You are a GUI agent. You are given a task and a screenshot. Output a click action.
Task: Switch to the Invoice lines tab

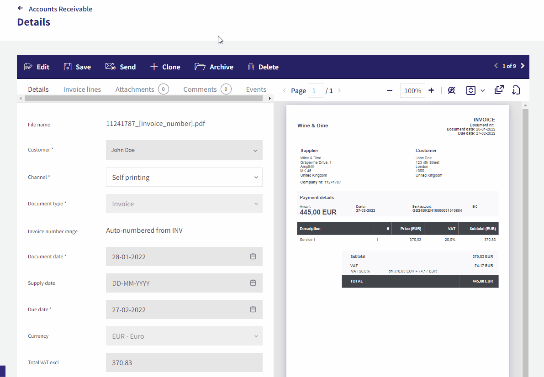point(82,89)
